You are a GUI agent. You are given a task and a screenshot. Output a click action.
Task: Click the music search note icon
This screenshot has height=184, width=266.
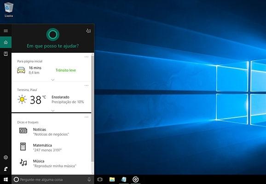tap(88, 31)
